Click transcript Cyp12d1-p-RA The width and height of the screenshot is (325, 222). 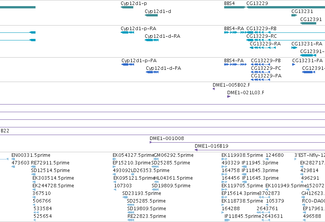coord(127,32)
